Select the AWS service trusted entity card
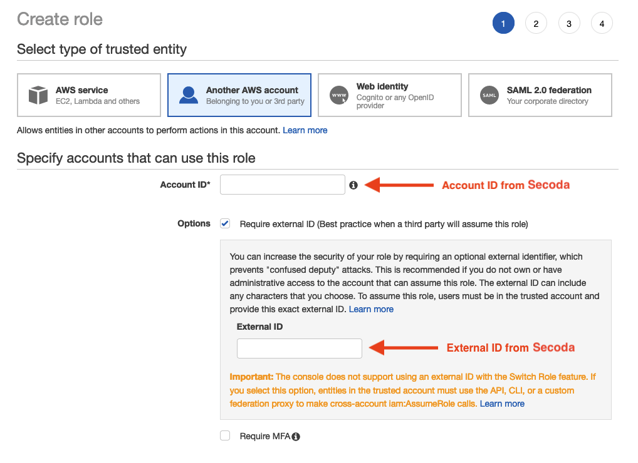 89,95
